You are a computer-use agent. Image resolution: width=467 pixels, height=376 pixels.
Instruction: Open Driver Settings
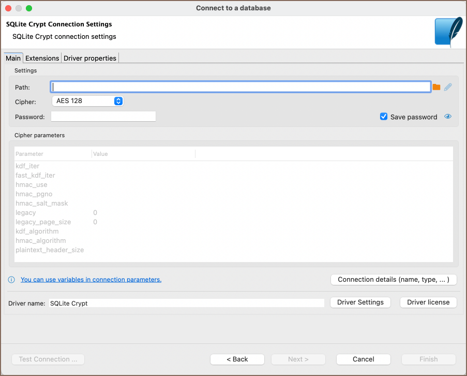coord(360,302)
